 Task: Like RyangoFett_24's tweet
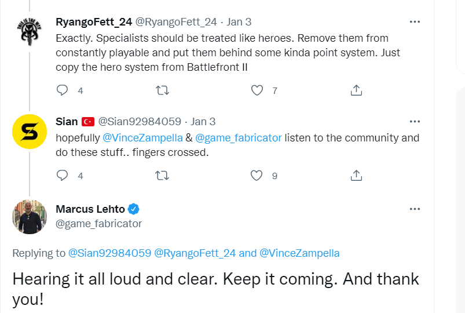(258, 90)
